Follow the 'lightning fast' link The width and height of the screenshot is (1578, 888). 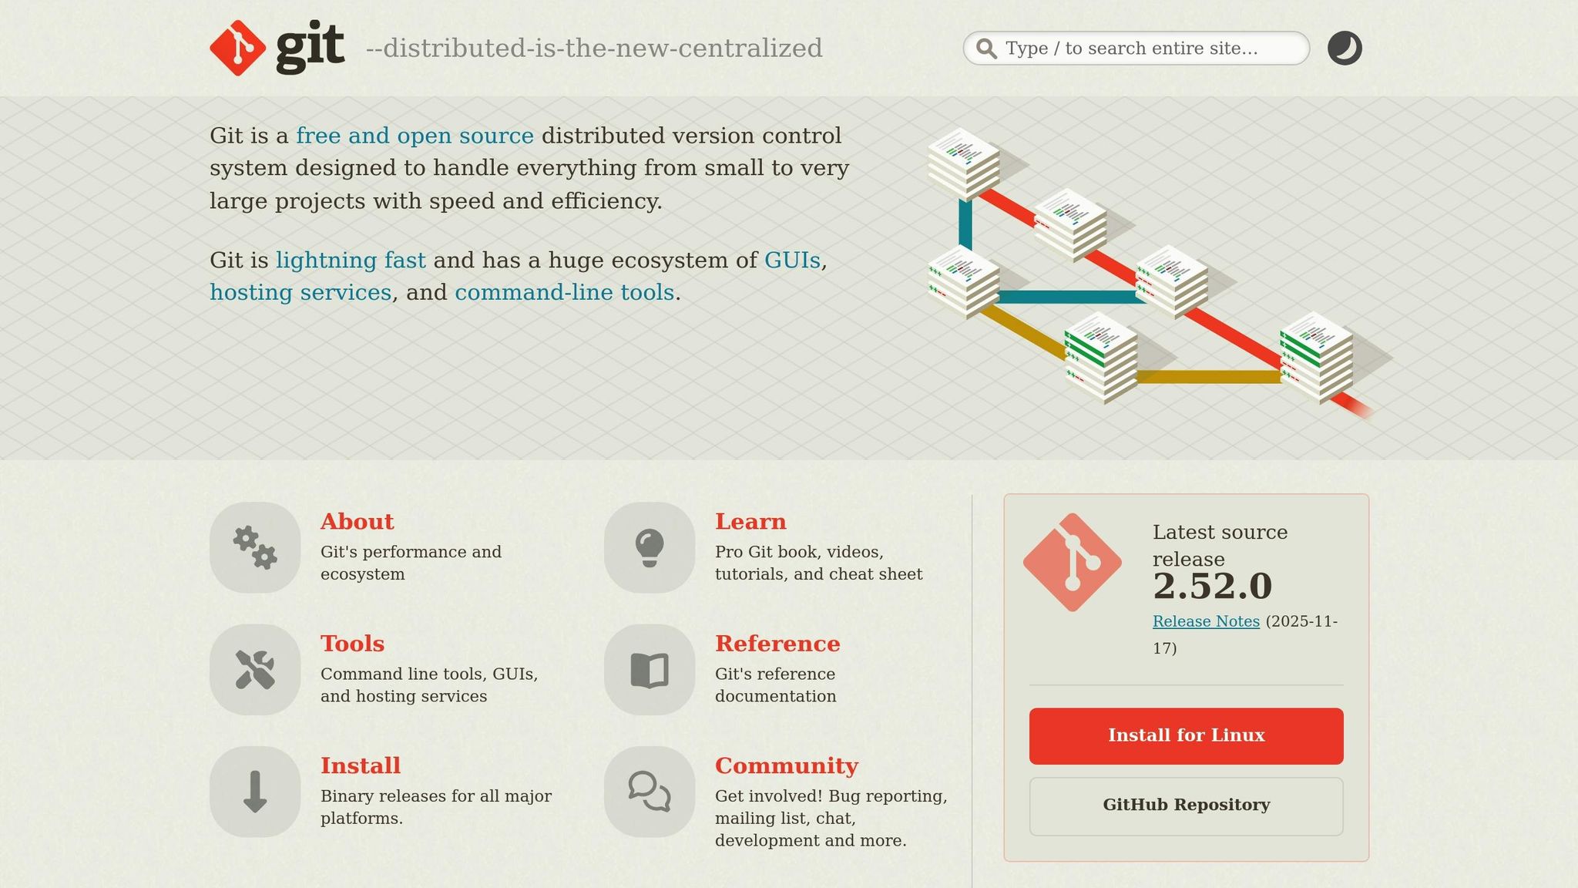[351, 261]
